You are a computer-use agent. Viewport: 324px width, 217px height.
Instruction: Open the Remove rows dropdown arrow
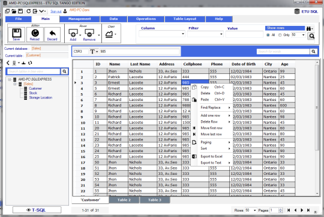tap(99, 35)
